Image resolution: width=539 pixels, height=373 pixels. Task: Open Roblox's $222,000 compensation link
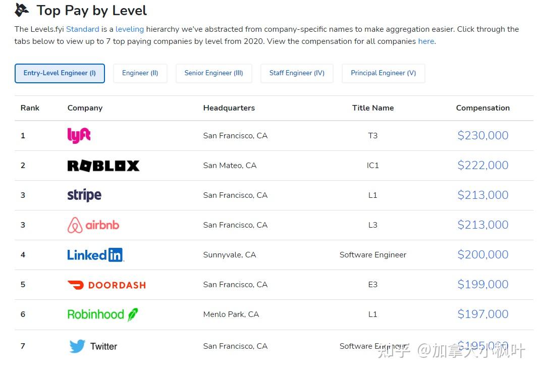tap(482, 166)
